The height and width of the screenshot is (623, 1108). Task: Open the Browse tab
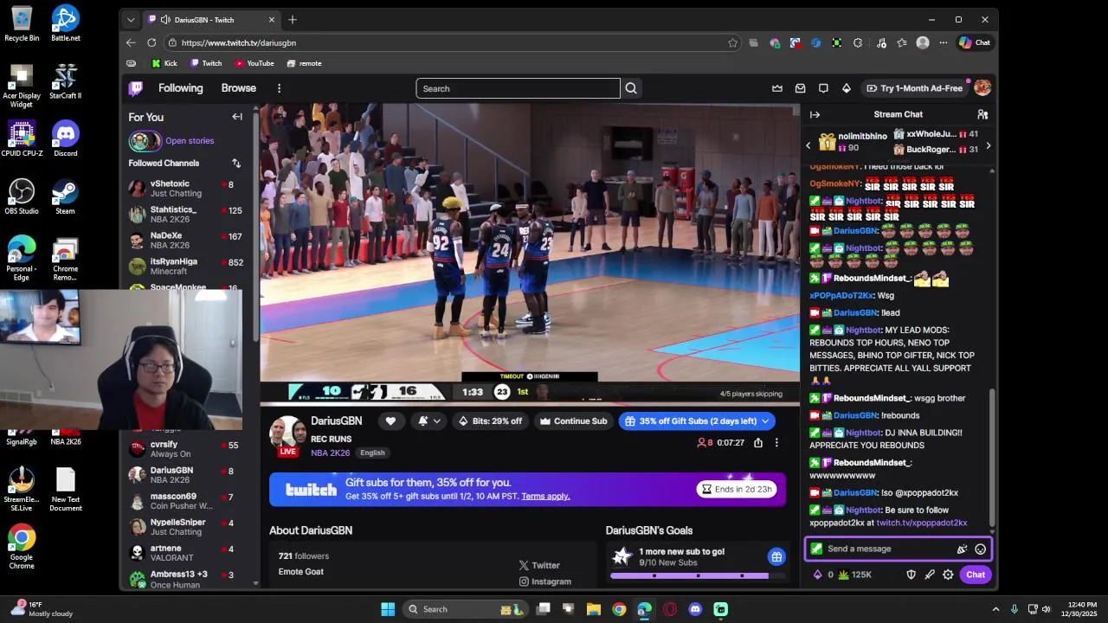coord(238,88)
